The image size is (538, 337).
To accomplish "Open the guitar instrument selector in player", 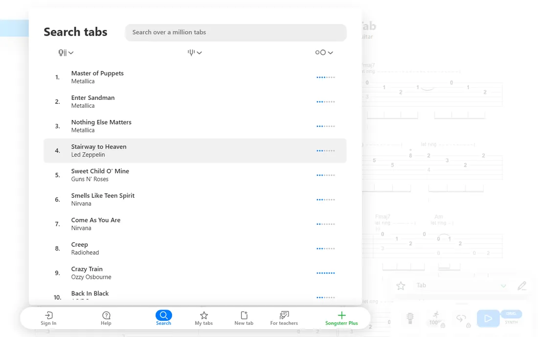I will (410, 318).
